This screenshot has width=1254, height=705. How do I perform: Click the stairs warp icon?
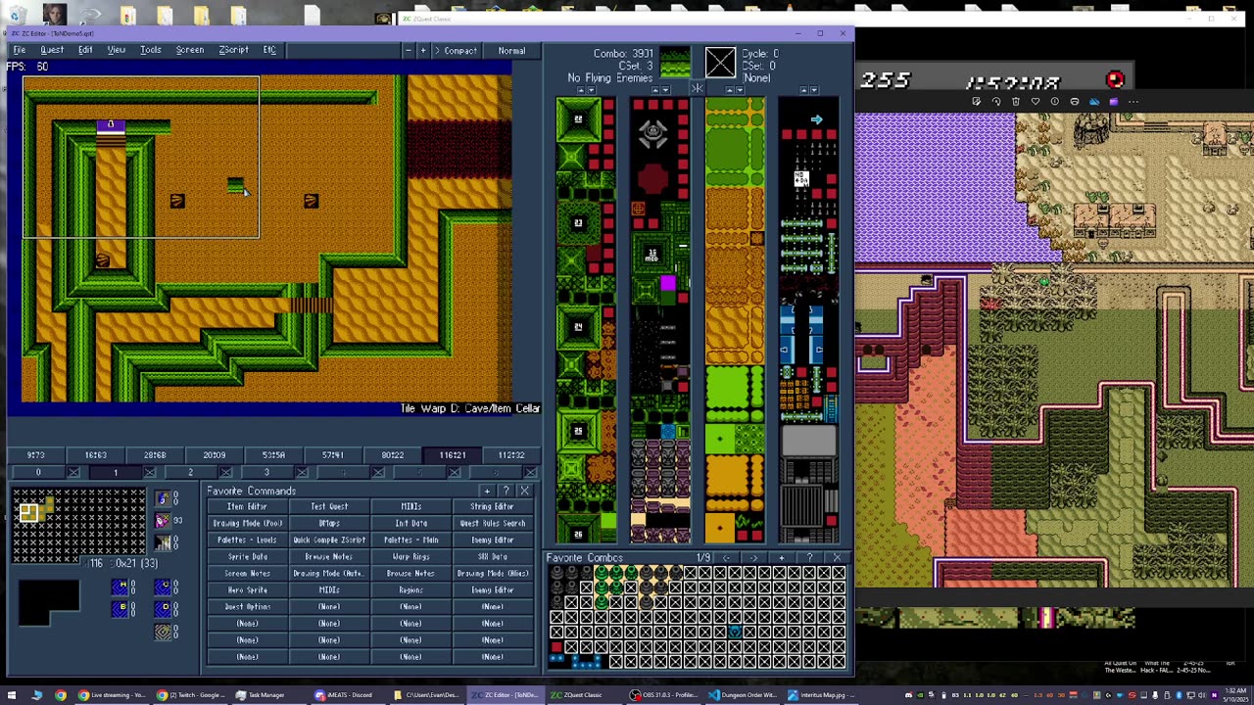click(x=163, y=542)
